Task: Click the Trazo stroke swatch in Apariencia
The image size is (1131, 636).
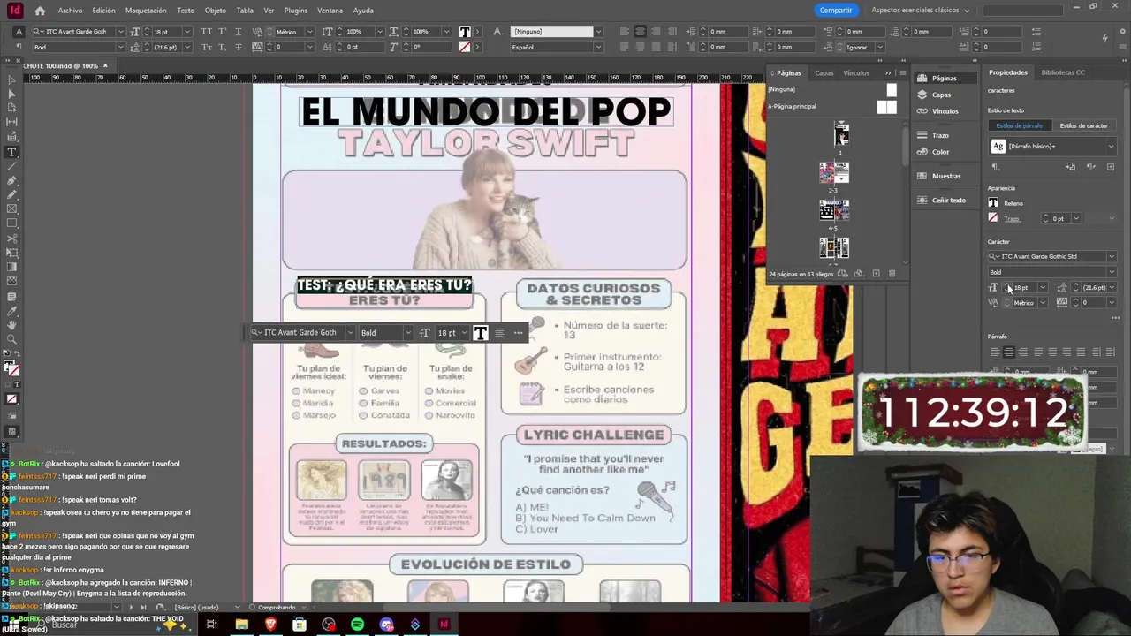Action: (x=993, y=218)
